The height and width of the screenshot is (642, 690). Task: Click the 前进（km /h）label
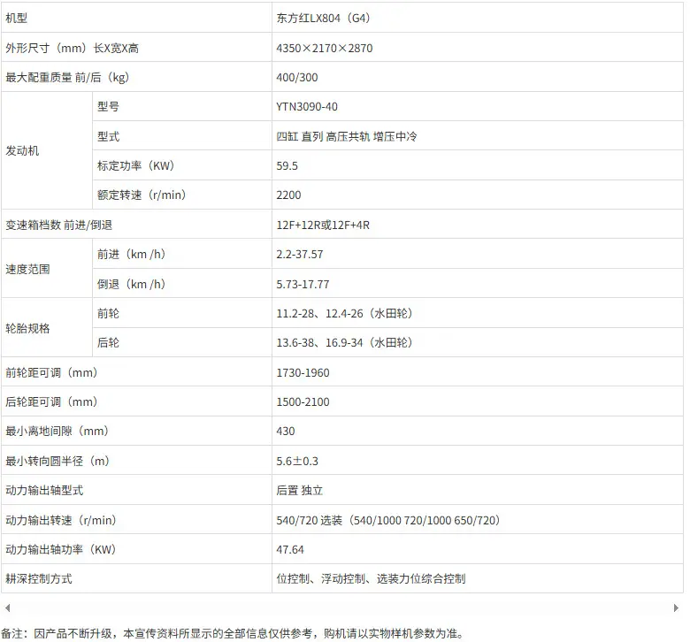[132, 254]
